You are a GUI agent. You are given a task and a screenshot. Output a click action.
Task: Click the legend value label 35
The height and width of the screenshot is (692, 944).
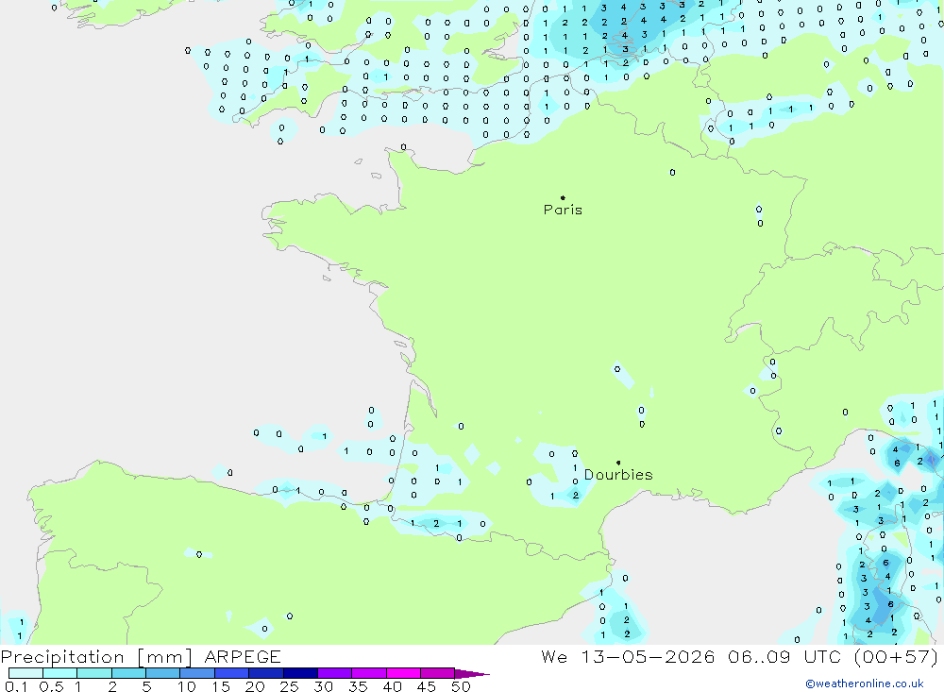coord(358,686)
